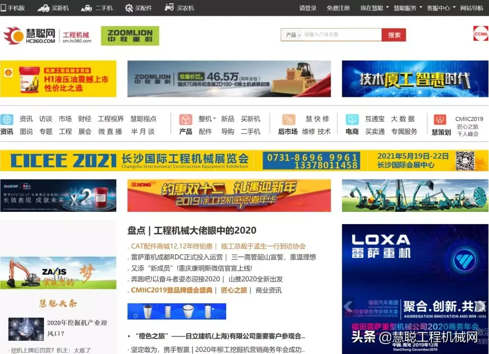Viewport: 489px width, 354px height.
Task: Click the 买农机 tractor icon
Action: (x=169, y=8)
